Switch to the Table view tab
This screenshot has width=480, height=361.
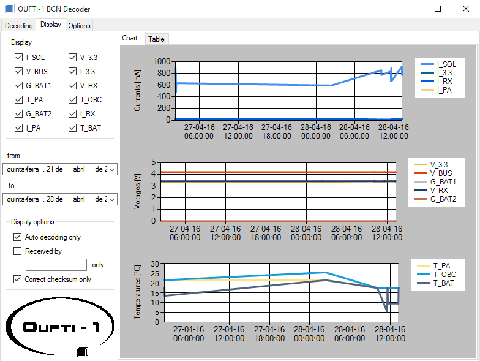[156, 39]
